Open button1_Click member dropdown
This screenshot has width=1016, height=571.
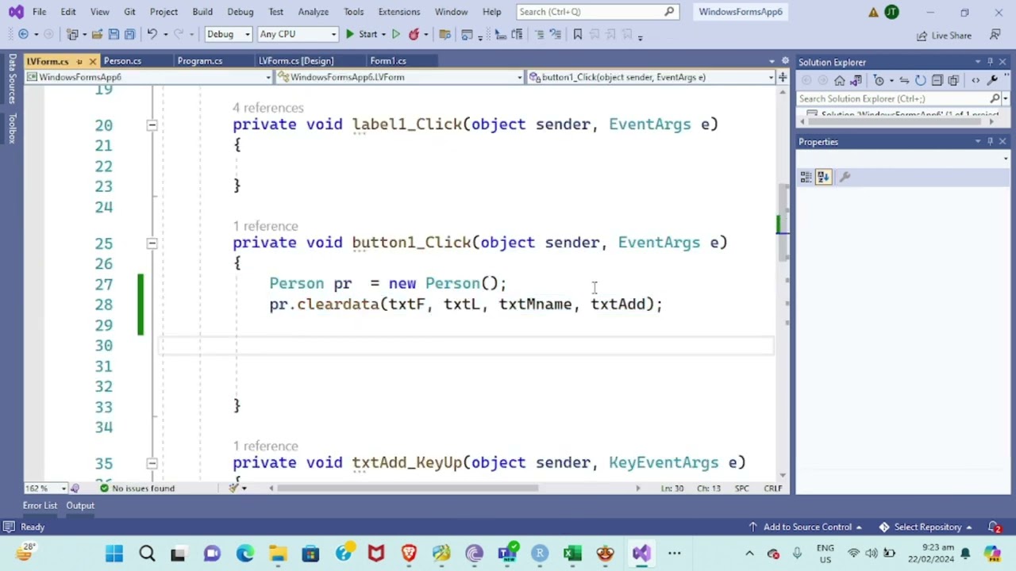[651, 77]
